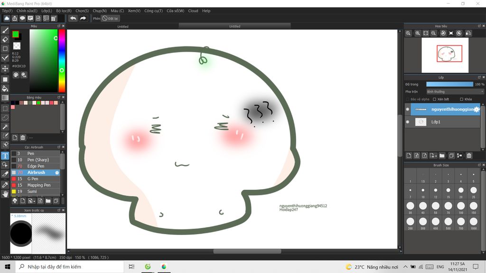Image resolution: width=486 pixels, height=273 pixels.
Task: Select the Eyedropper tool
Action: pyautogui.click(x=5, y=185)
